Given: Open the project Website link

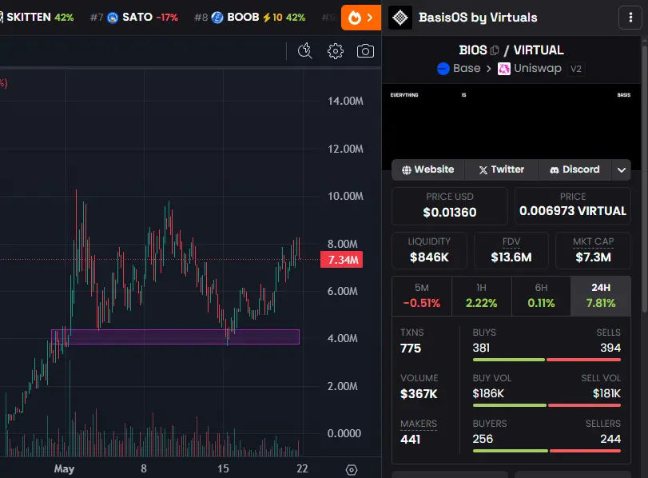Looking at the screenshot, I should pyautogui.click(x=427, y=169).
